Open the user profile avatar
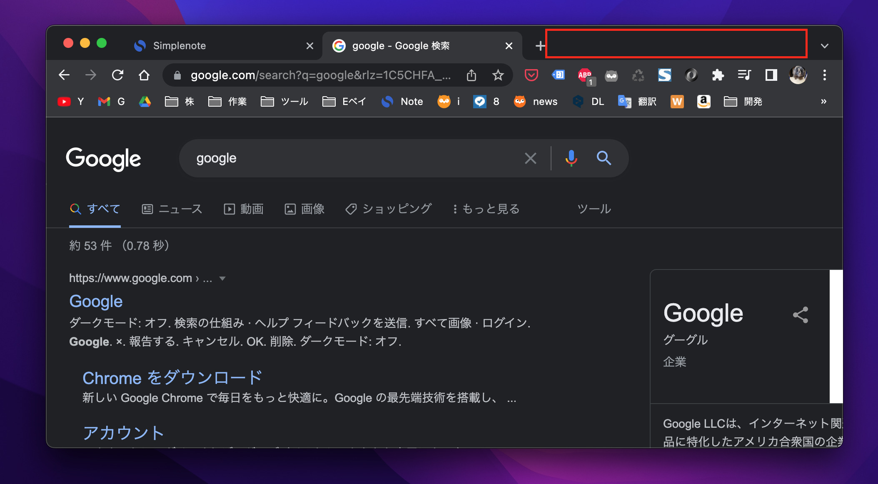This screenshot has height=484, width=878. pos(798,75)
